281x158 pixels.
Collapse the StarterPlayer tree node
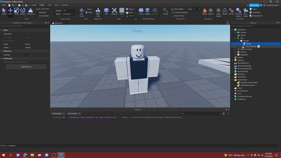pos(232,80)
